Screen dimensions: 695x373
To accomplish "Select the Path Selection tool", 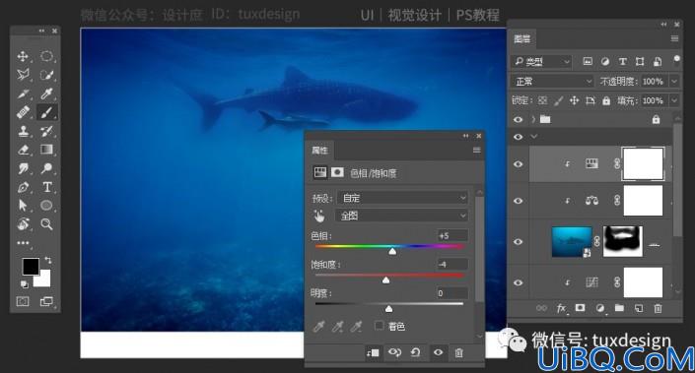I will 23,206.
